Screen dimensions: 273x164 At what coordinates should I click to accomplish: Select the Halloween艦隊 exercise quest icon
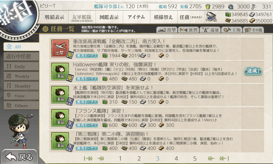60,71
